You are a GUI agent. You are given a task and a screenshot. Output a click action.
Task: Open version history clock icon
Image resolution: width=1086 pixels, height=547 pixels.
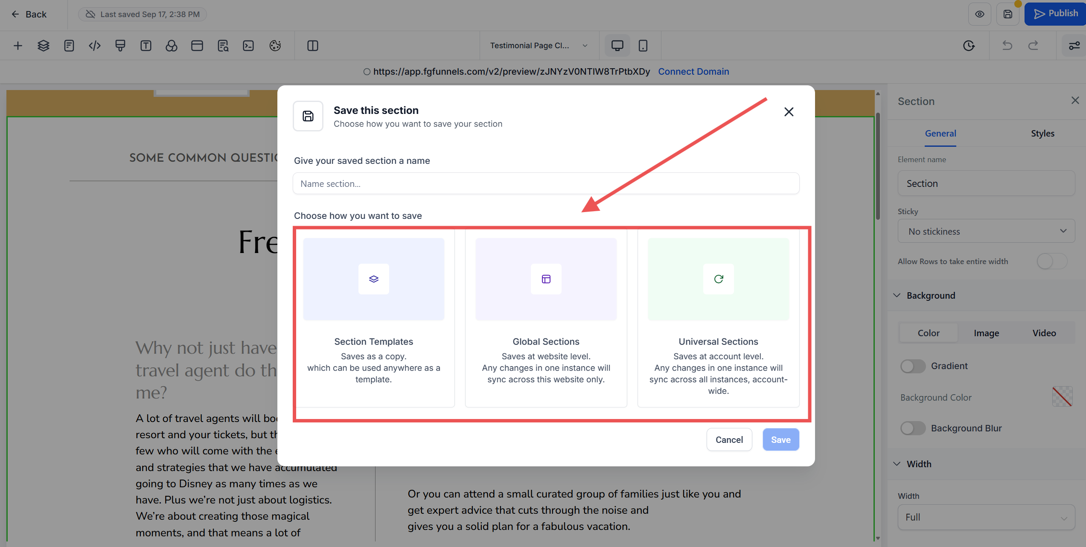tap(969, 46)
